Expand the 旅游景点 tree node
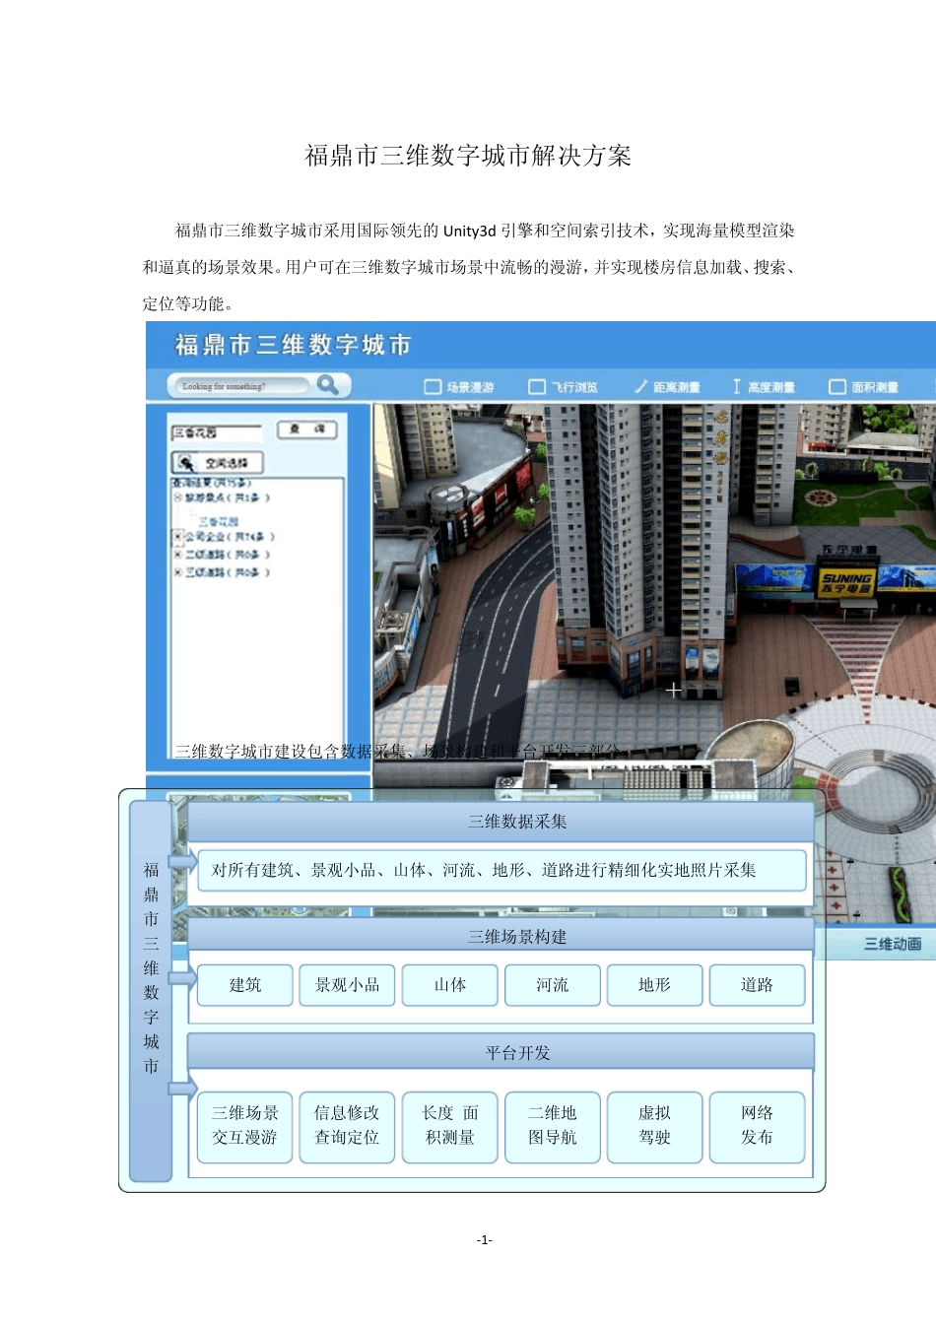The width and height of the screenshot is (936, 1324). [x=178, y=497]
